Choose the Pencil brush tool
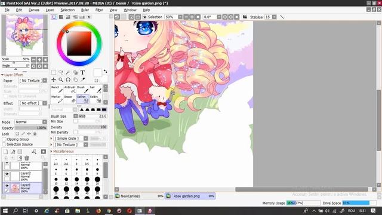 (57, 90)
